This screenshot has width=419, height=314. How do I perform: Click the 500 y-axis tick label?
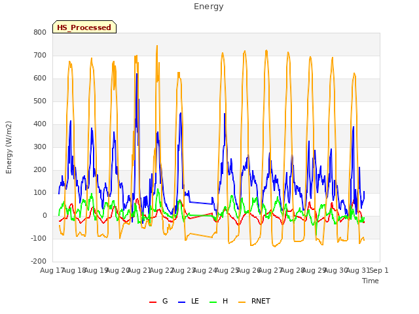pyautogui.click(x=40, y=101)
